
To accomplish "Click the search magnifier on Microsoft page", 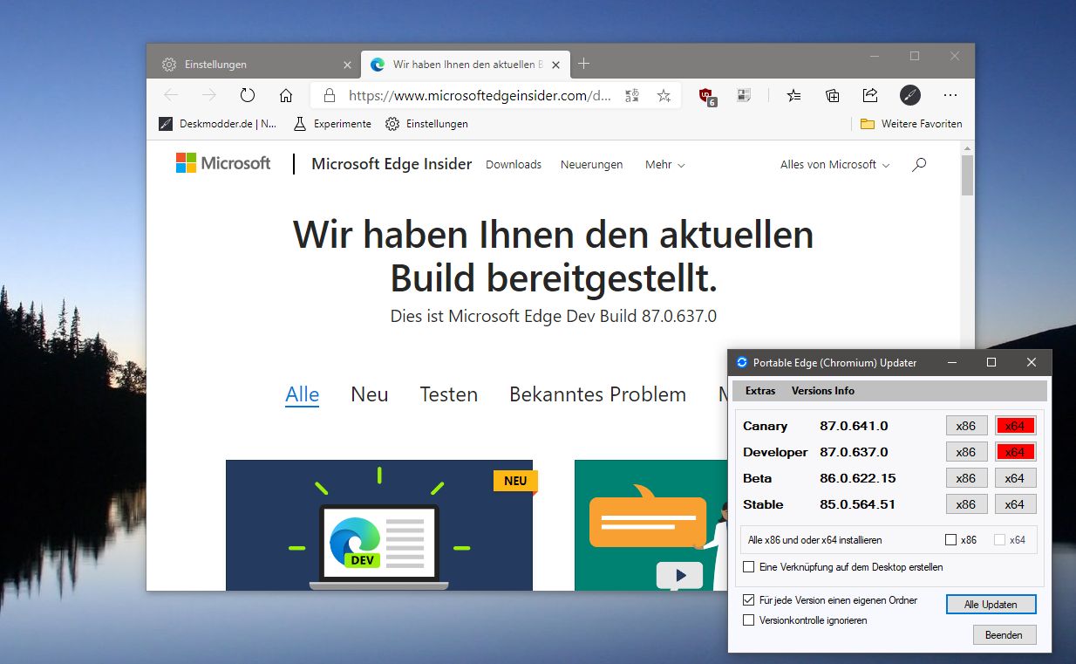I will point(919,164).
